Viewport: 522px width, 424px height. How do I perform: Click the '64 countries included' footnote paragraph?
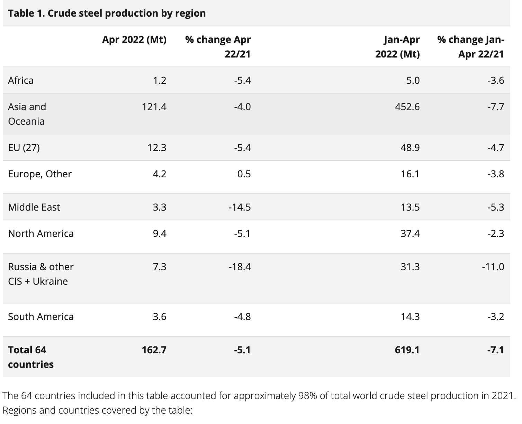(x=259, y=396)
